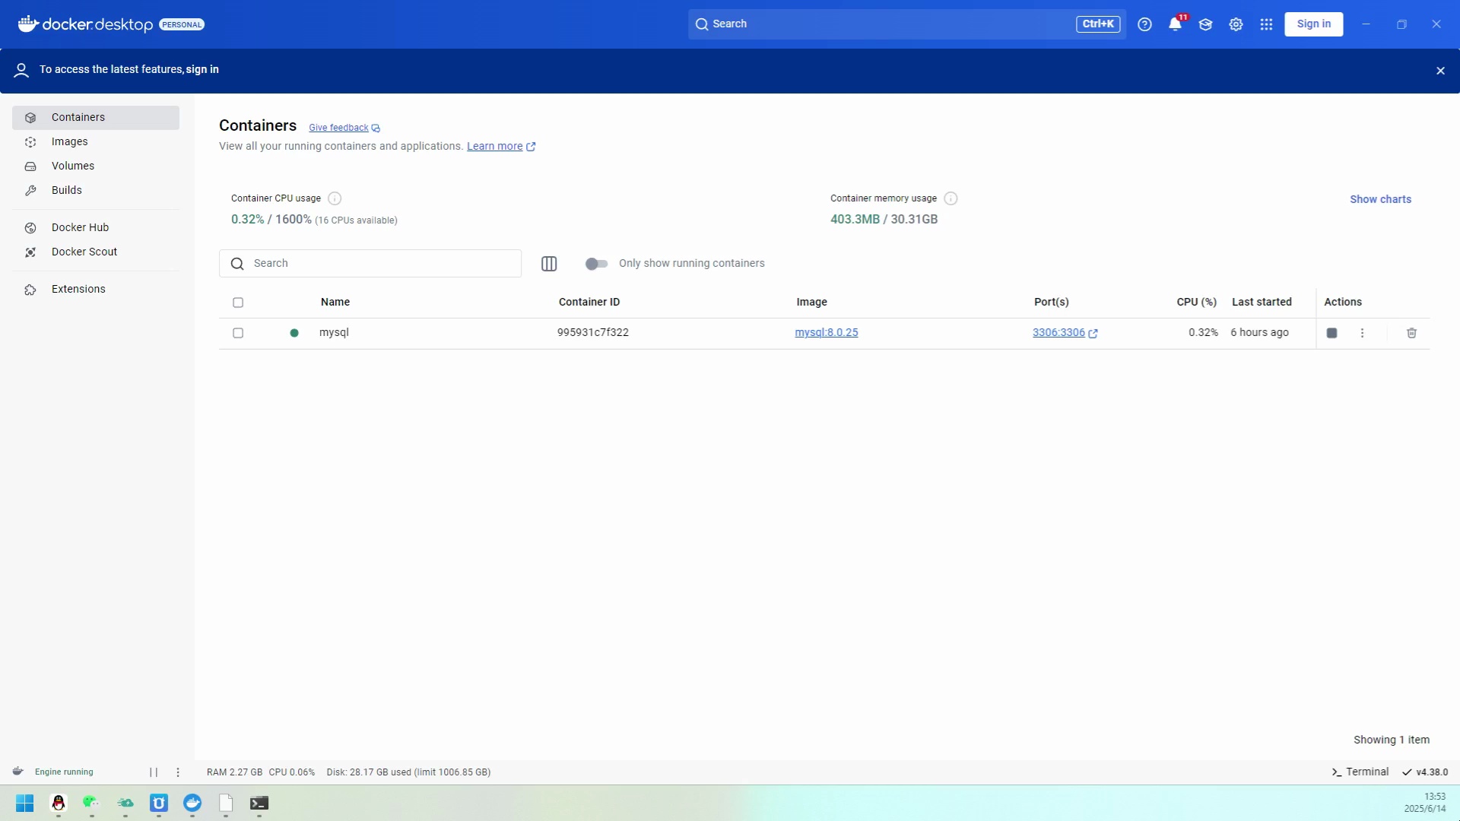Image resolution: width=1460 pixels, height=821 pixels.
Task: Open the mysql:8.0.25 image link
Action: pyautogui.click(x=827, y=332)
